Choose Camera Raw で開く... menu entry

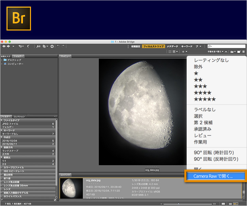tap(216, 176)
